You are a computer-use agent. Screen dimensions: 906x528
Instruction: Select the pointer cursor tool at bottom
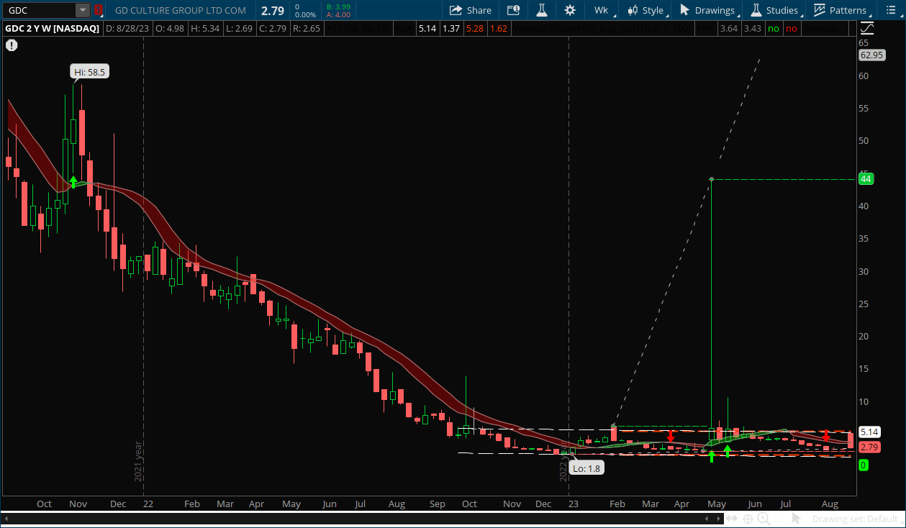[795, 519]
